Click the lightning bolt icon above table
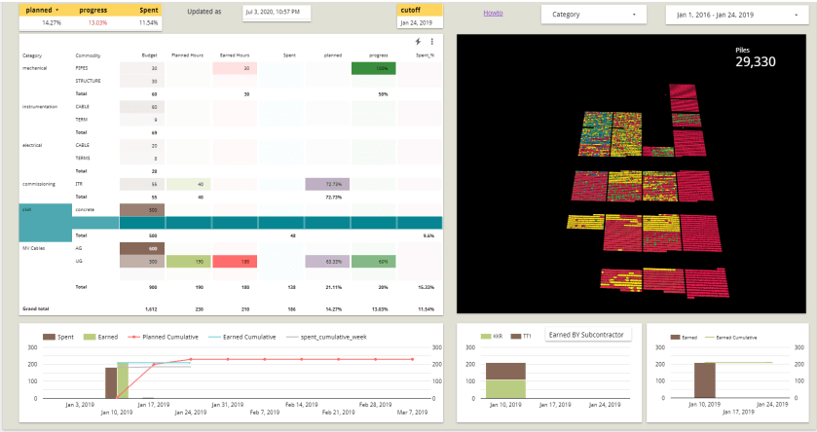This screenshot has height=432, width=817. pyautogui.click(x=418, y=42)
